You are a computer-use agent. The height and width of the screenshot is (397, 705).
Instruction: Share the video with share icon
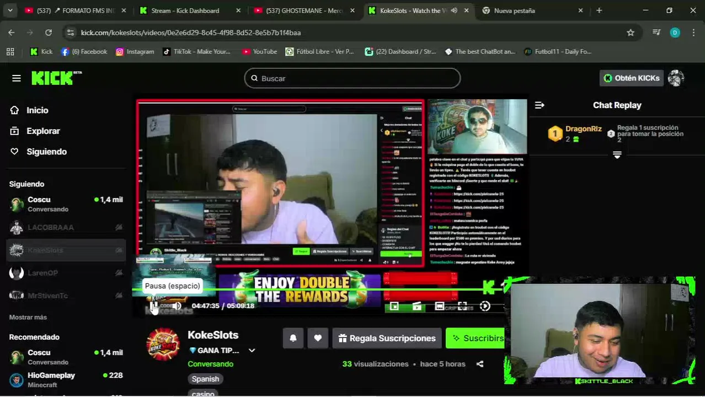(480, 364)
